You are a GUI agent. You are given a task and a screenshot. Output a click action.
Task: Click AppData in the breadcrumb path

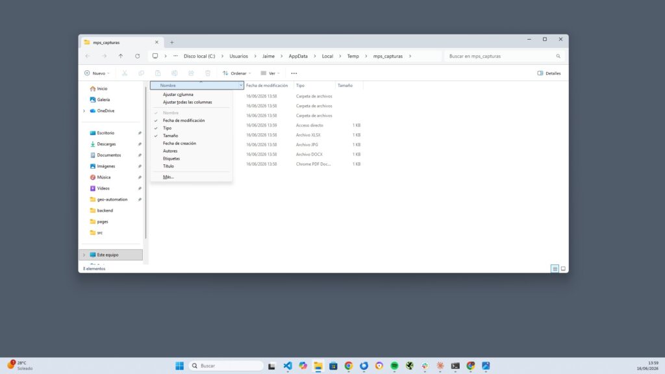point(298,56)
